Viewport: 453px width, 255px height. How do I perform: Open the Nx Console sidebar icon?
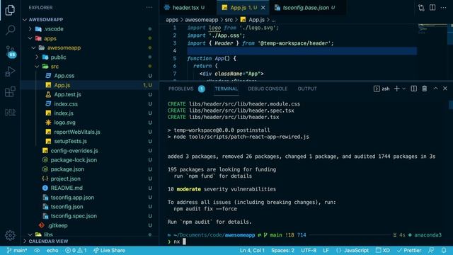(10, 112)
